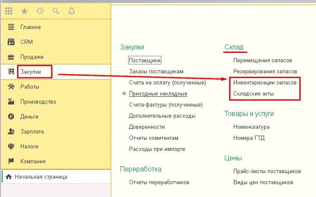Open Favorites star icon in top panel
316x197 pixels.
point(24,11)
